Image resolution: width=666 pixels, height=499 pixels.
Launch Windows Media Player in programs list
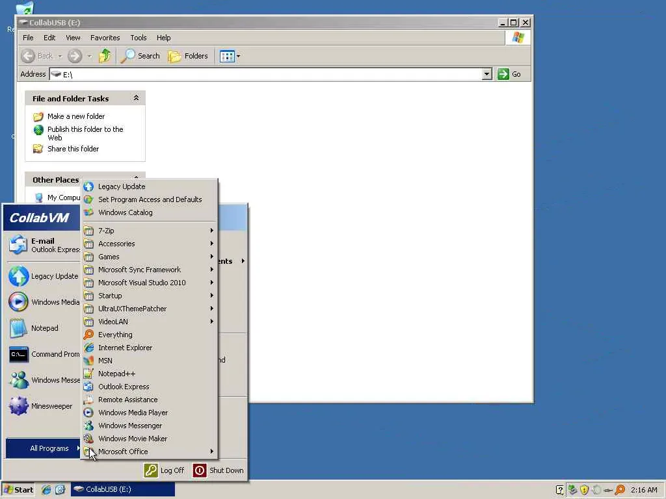pos(149,413)
